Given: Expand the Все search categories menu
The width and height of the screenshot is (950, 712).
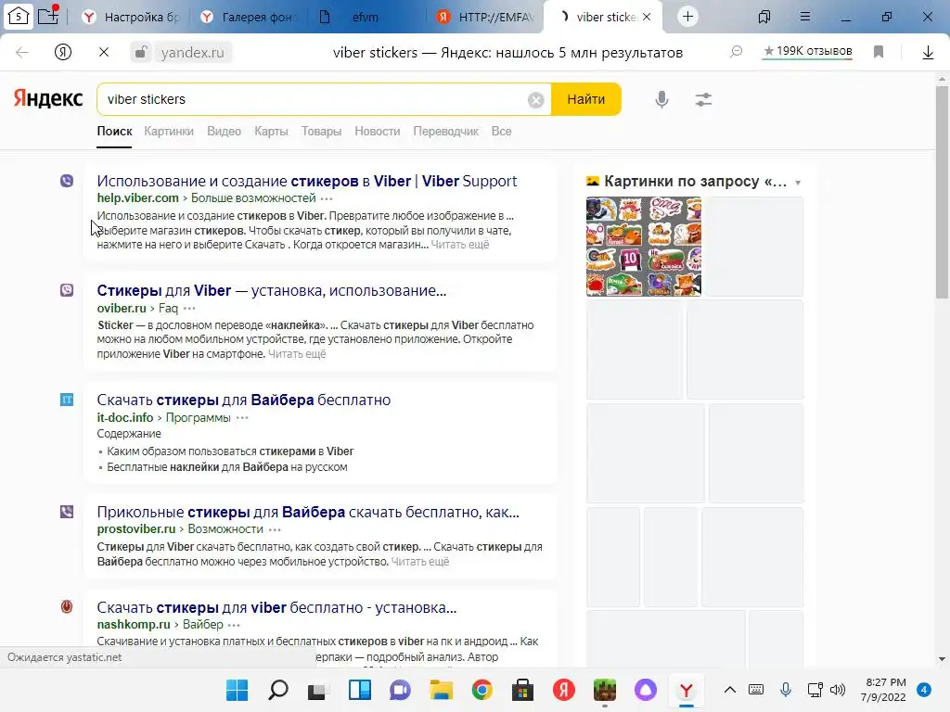Looking at the screenshot, I should click(501, 132).
